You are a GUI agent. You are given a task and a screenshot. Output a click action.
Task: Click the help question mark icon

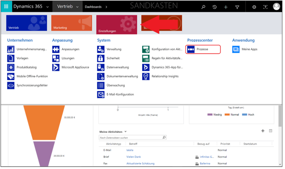[x=265, y=7]
